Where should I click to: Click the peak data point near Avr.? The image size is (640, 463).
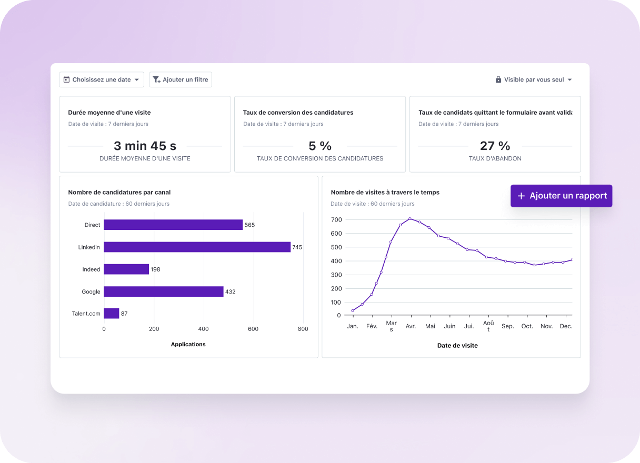[410, 218]
